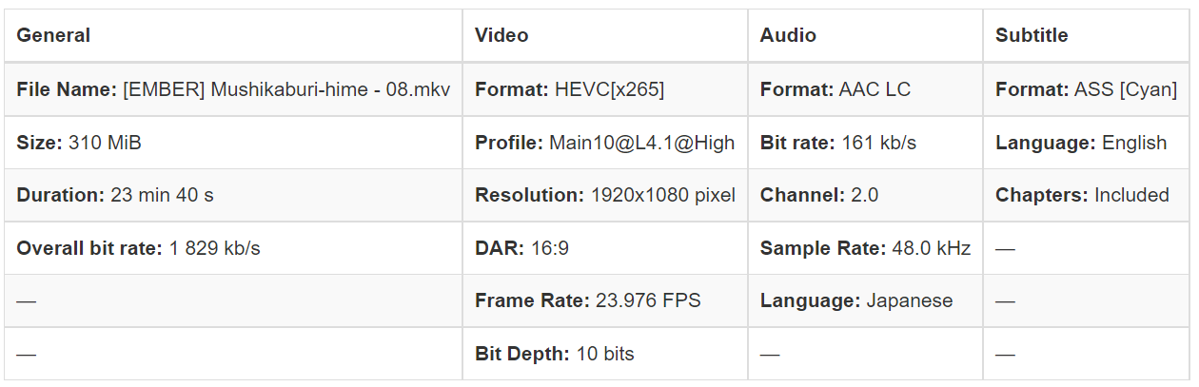Click the File Name cell with the .mkv name
This screenshot has width=1199, height=387.
click(x=233, y=90)
